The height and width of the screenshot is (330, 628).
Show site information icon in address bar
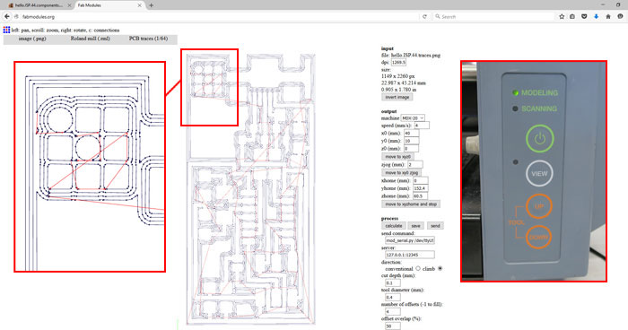[x=16, y=16]
